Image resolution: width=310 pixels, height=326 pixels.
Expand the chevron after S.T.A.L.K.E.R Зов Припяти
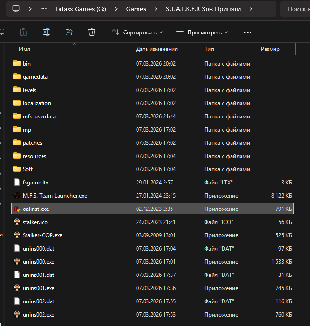tap(251, 9)
